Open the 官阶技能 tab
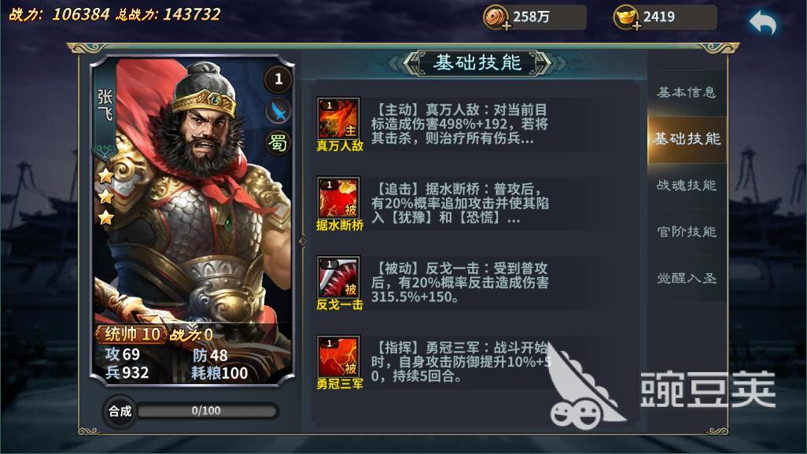Screen dimensions: 807x454 (x=687, y=231)
